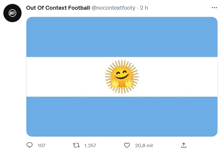Click the sun's right hugging hand
Image resolution: width=223 pixels, height=152 pixels.
click(x=129, y=83)
